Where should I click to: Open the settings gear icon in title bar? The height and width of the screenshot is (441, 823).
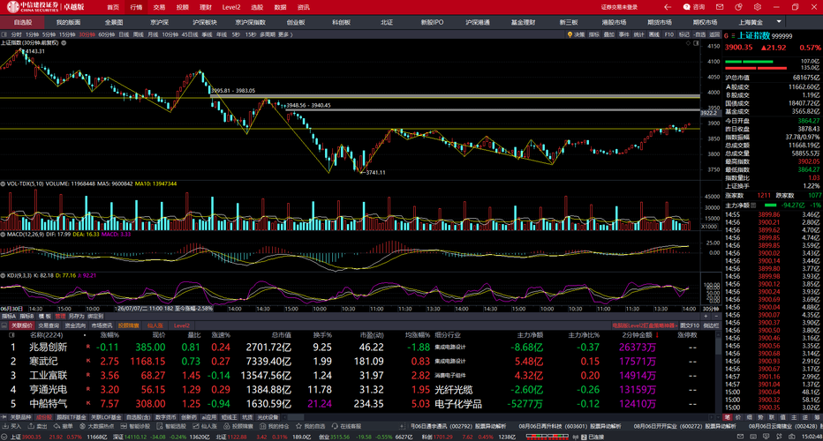pyautogui.click(x=758, y=7)
